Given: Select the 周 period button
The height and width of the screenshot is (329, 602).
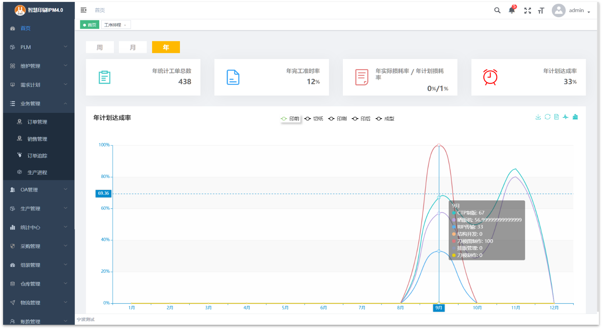Looking at the screenshot, I should 100,47.
